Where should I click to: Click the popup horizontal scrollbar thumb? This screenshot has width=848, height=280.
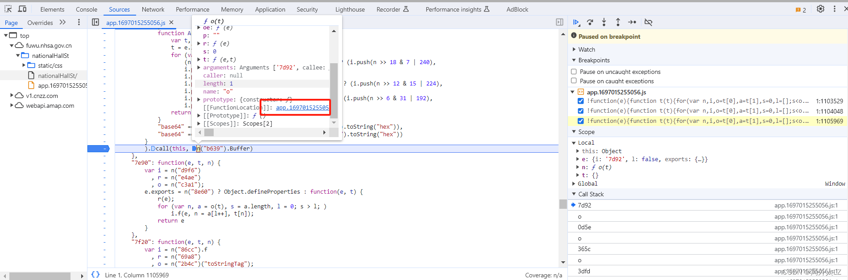click(209, 132)
